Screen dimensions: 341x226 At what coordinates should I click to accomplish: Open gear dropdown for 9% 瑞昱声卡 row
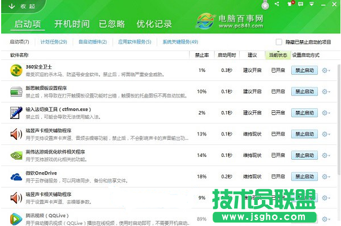tap(326, 198)
